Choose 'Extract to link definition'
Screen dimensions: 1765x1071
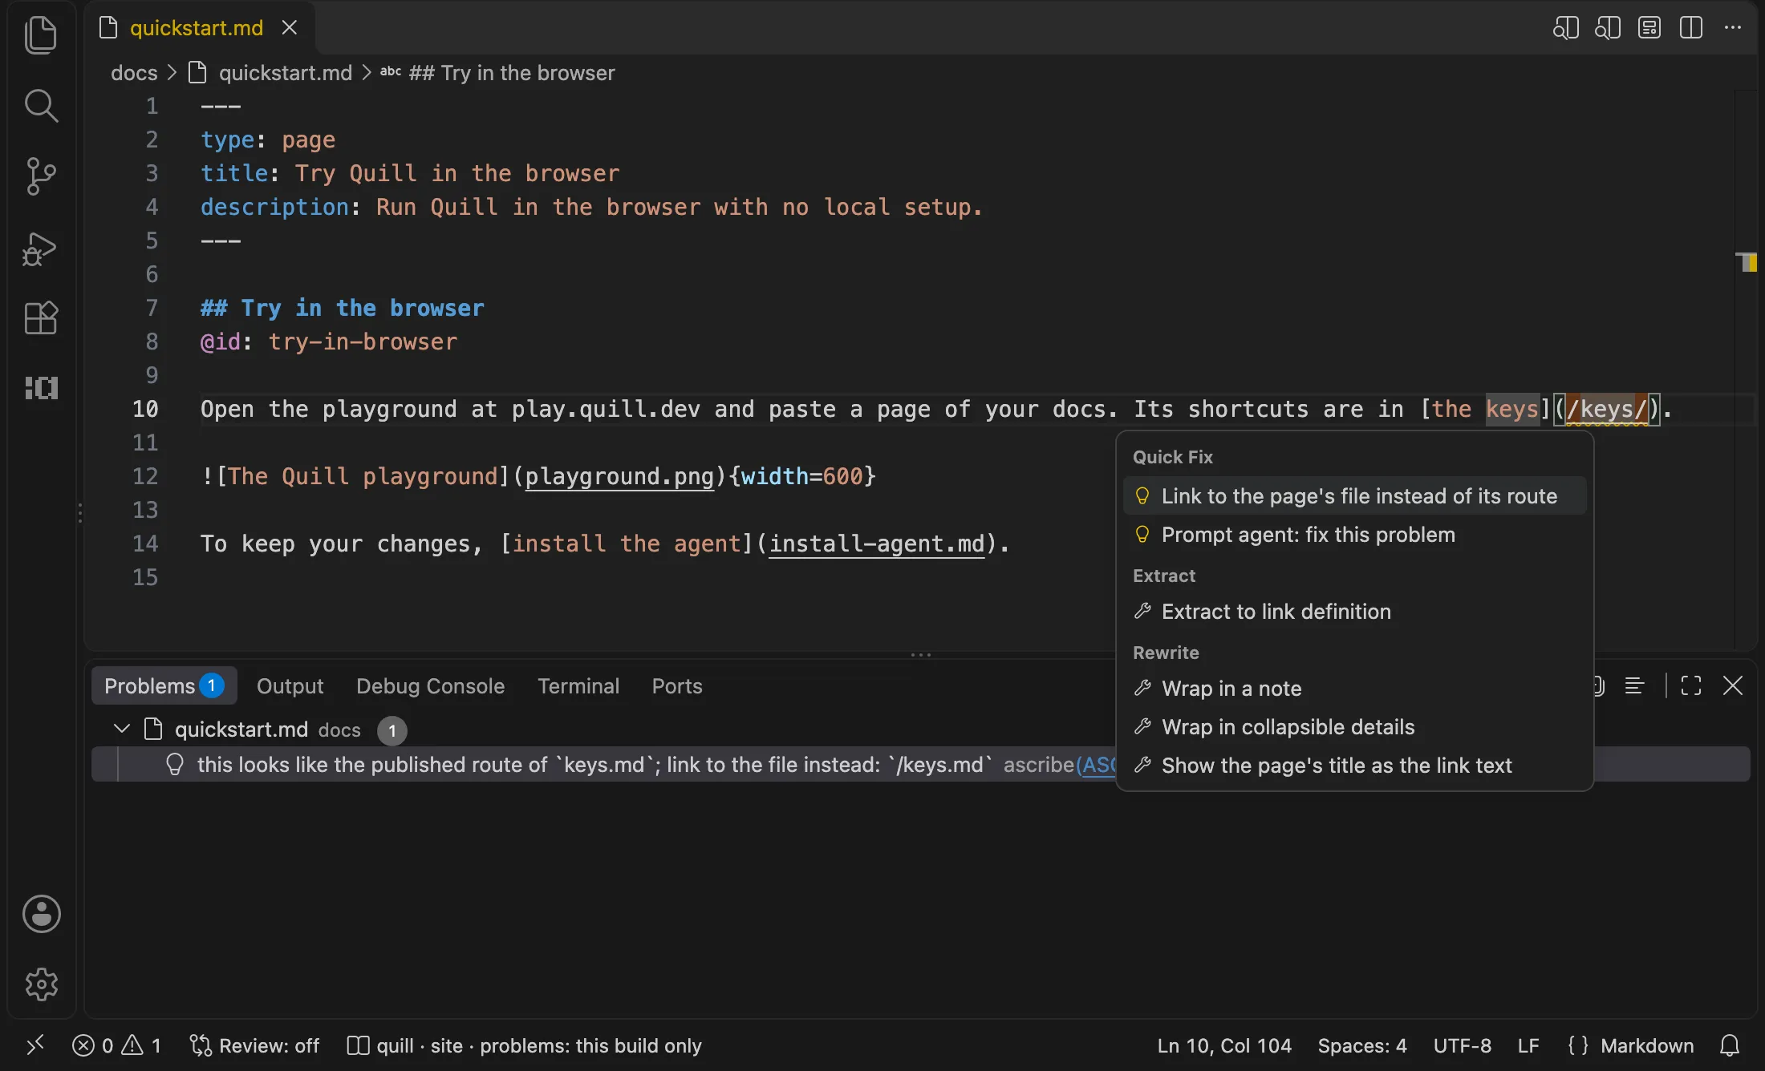coord(1354,612)
